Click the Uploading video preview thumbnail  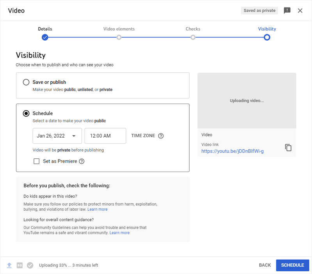coord(247,100)
